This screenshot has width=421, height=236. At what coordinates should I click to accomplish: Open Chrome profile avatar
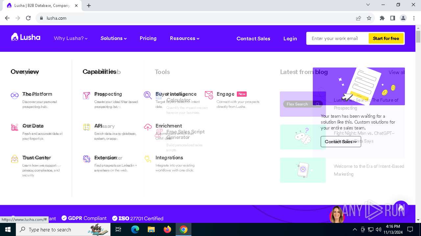click(403, 18)
